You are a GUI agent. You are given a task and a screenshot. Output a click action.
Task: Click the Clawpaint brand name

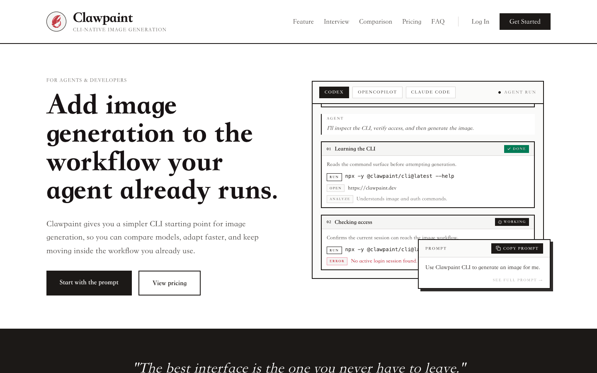click(x=103, y=18)
